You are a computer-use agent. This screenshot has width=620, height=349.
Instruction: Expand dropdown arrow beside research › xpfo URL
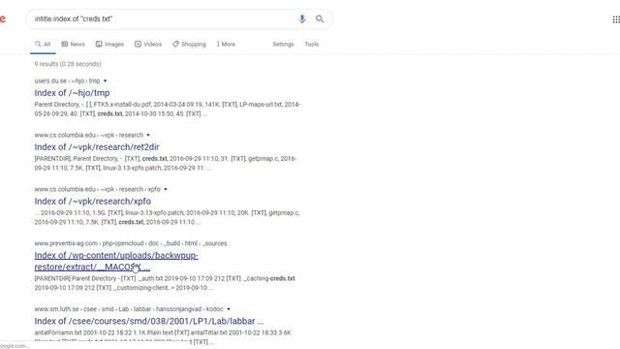point(166,189)
